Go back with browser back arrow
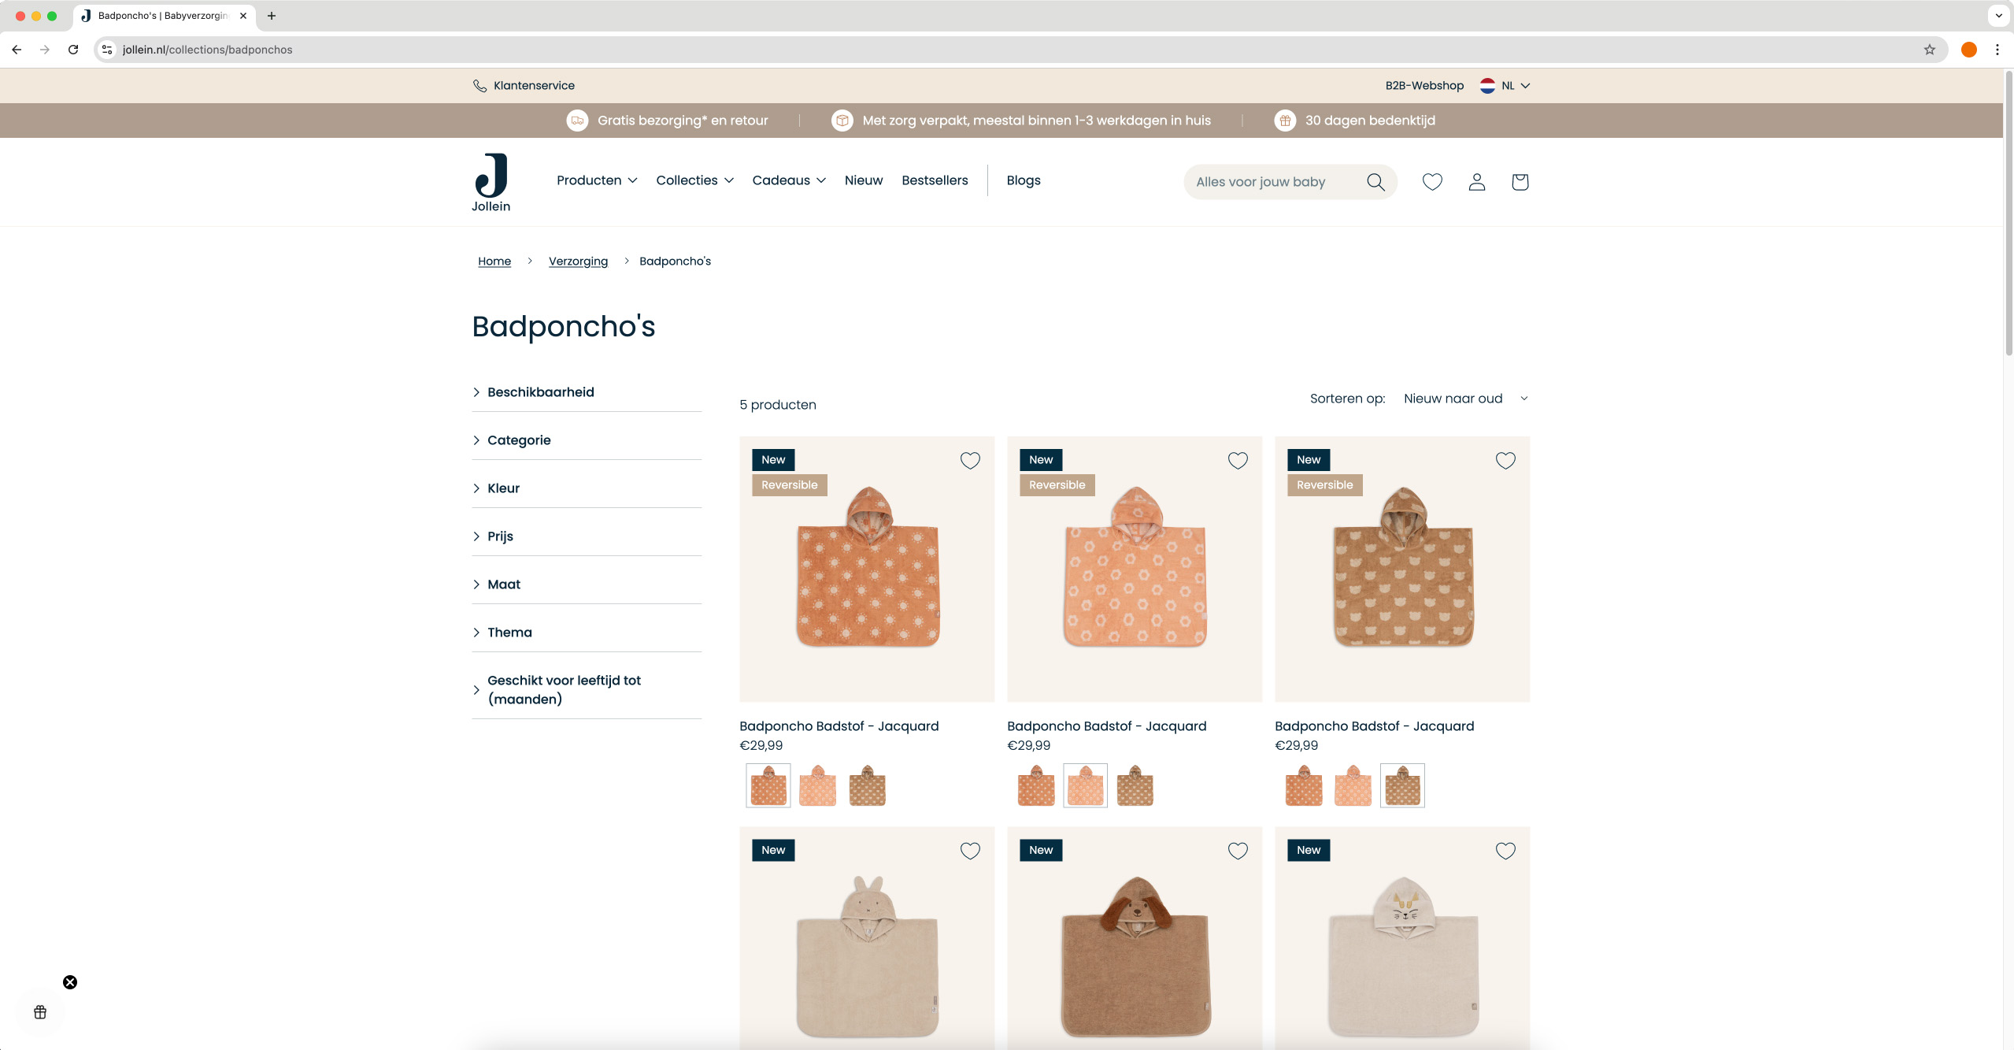Viewport: 2014px width, 1050px height. click(x=17, y=50)
